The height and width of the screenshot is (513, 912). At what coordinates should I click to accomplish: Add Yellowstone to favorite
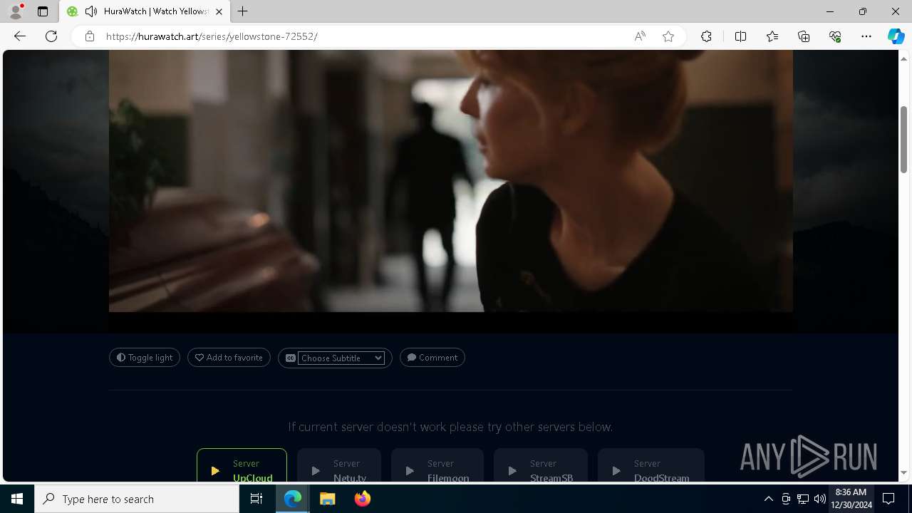pyautogui.click(x=229, y=358)
